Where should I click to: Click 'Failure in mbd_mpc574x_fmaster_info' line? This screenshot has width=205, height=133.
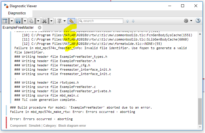pyautogui.click(x=100, y=50)
